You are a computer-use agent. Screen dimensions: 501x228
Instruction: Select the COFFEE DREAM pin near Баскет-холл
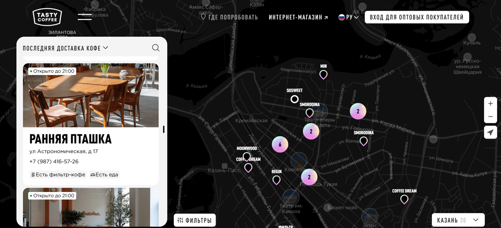pyautogui.click(x=404, y=199)
